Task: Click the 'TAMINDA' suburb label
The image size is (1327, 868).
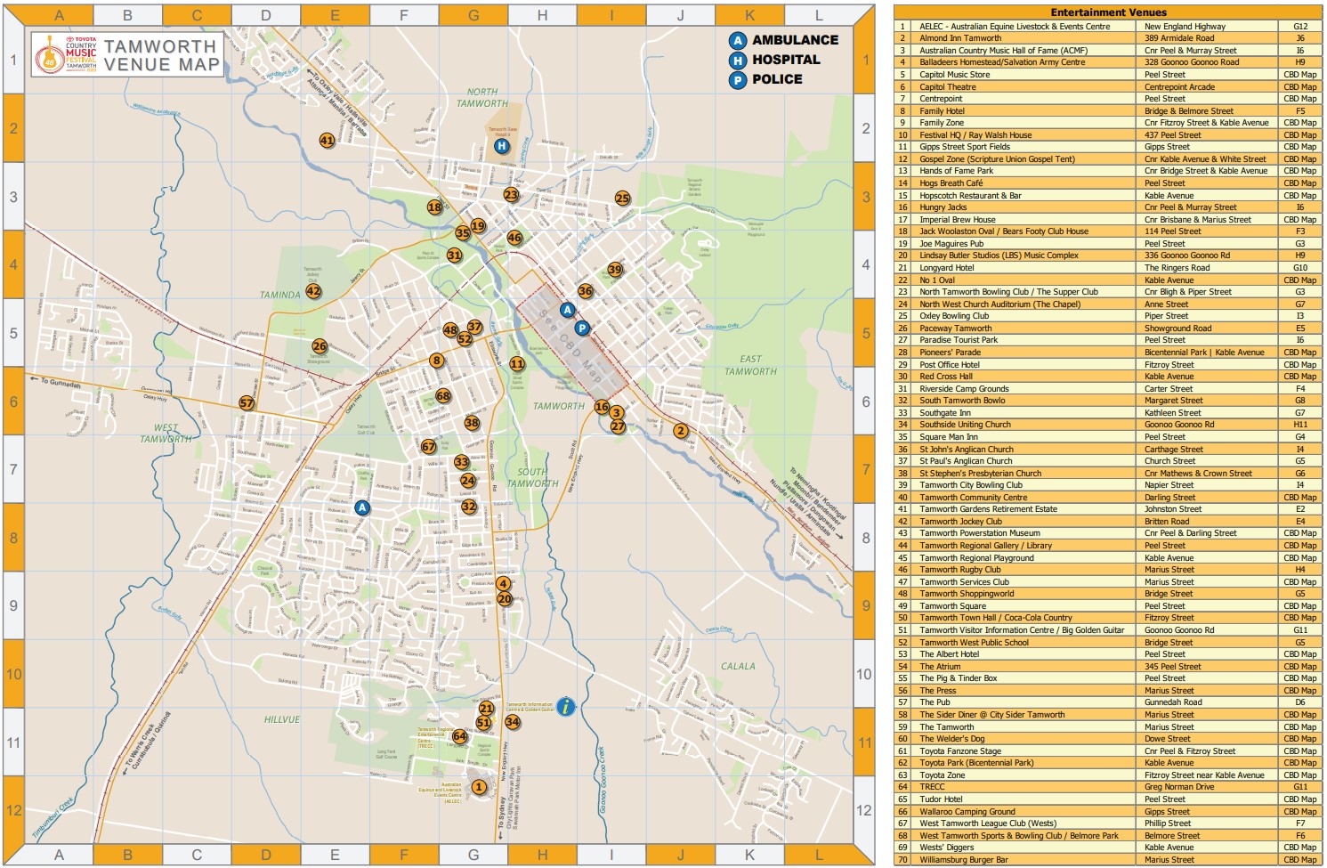Action: coord(280,296)
